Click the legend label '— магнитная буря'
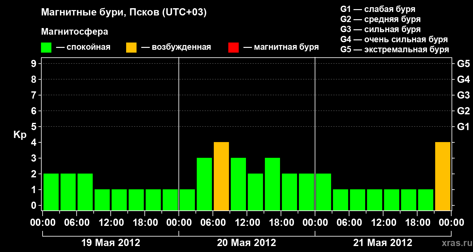Viewport: 473px width, 252px height. tap(281, 47)
